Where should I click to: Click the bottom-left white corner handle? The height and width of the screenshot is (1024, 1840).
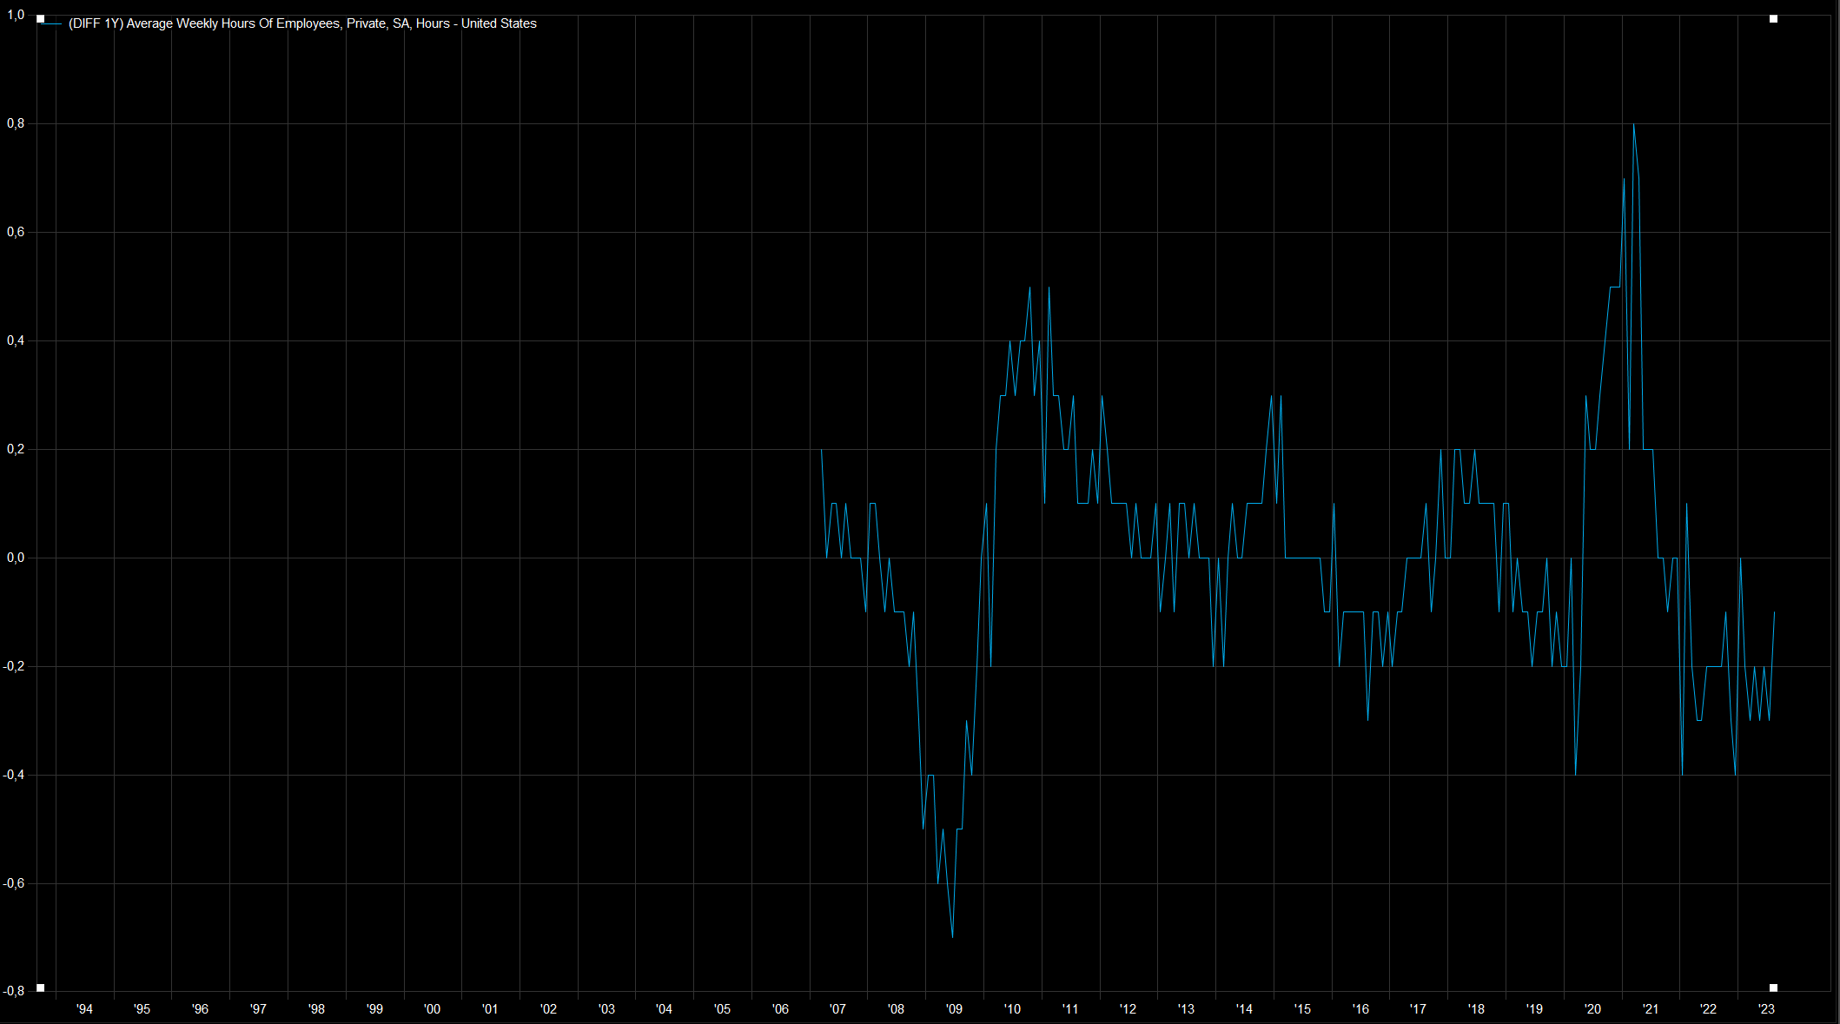click(40, 988)
